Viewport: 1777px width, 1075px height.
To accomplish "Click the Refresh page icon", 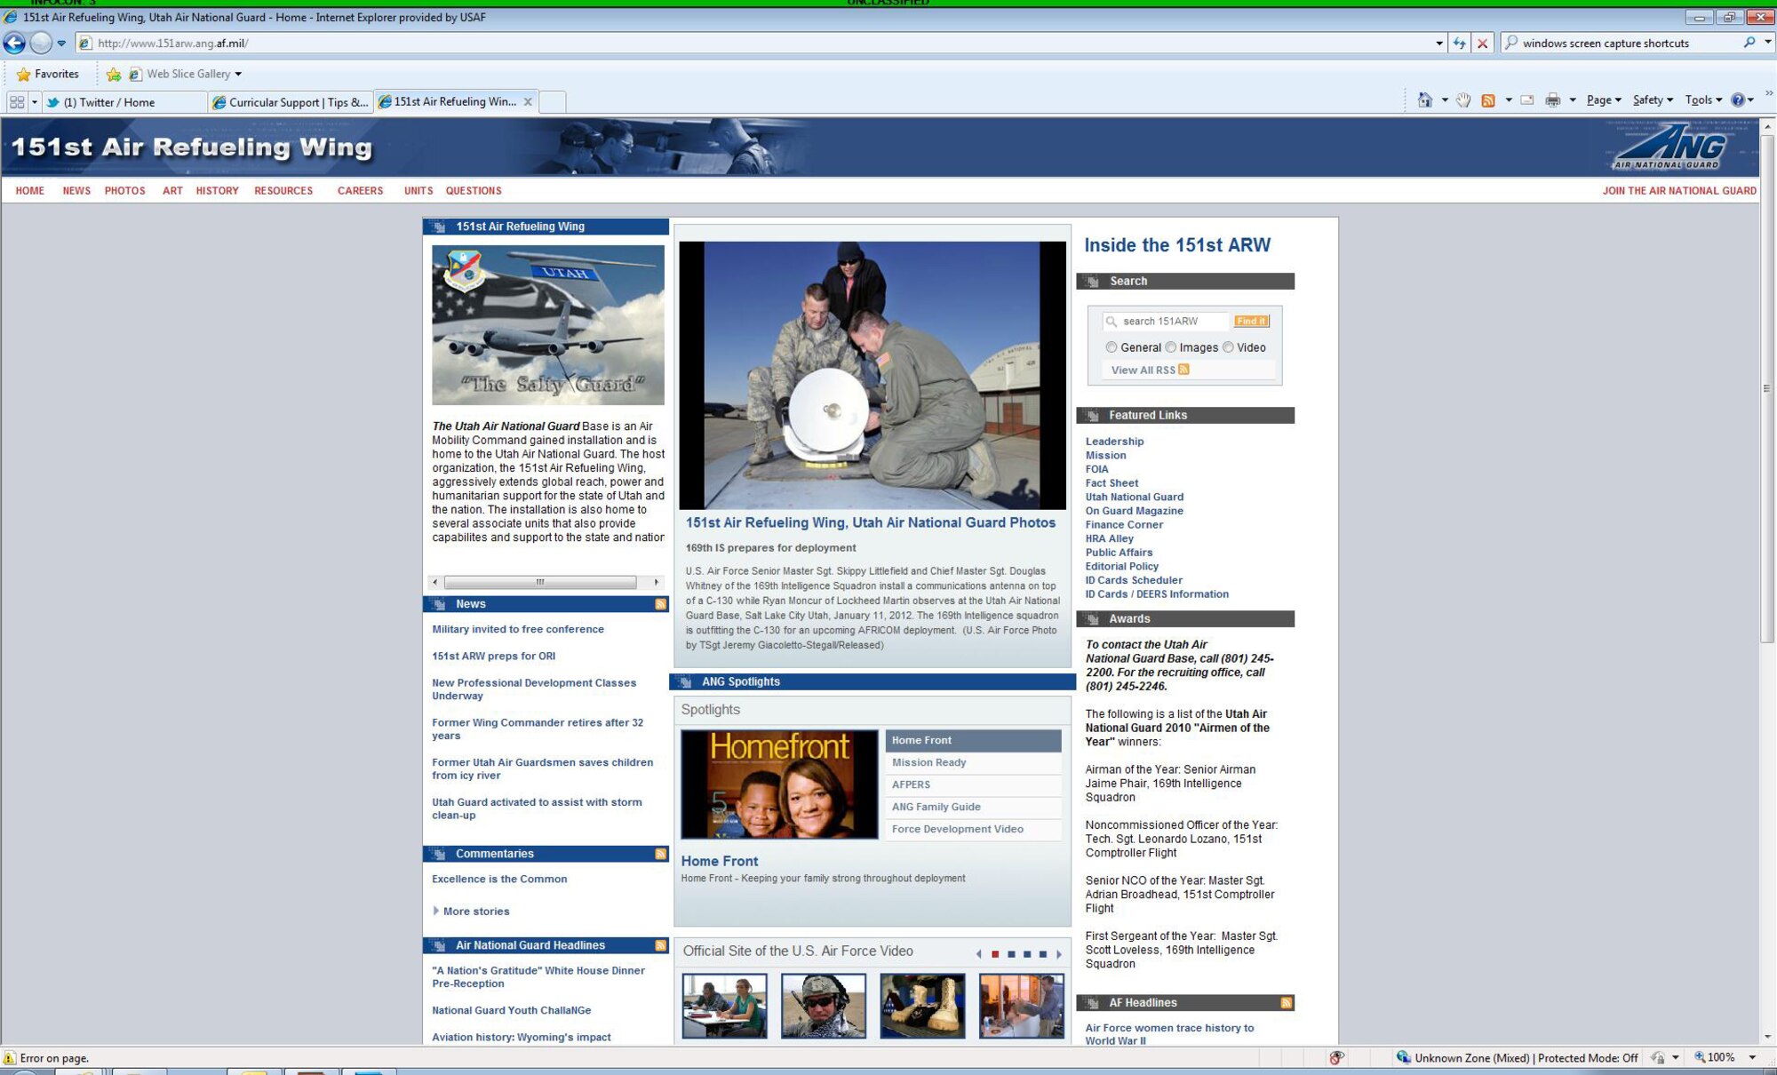I will point(1459,43).
